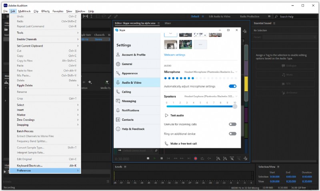320x191 pixels.
Task: Open the Default workspace menu icon
Action: point(203,16)
